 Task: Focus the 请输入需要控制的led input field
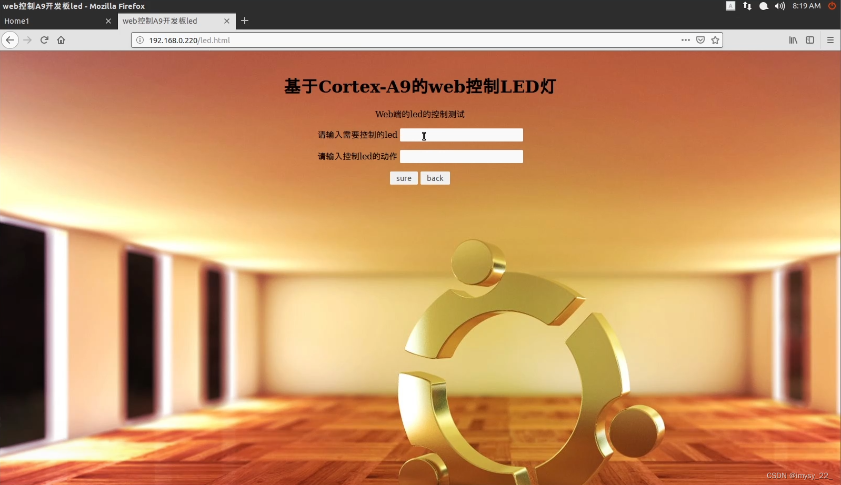point(462,135)
